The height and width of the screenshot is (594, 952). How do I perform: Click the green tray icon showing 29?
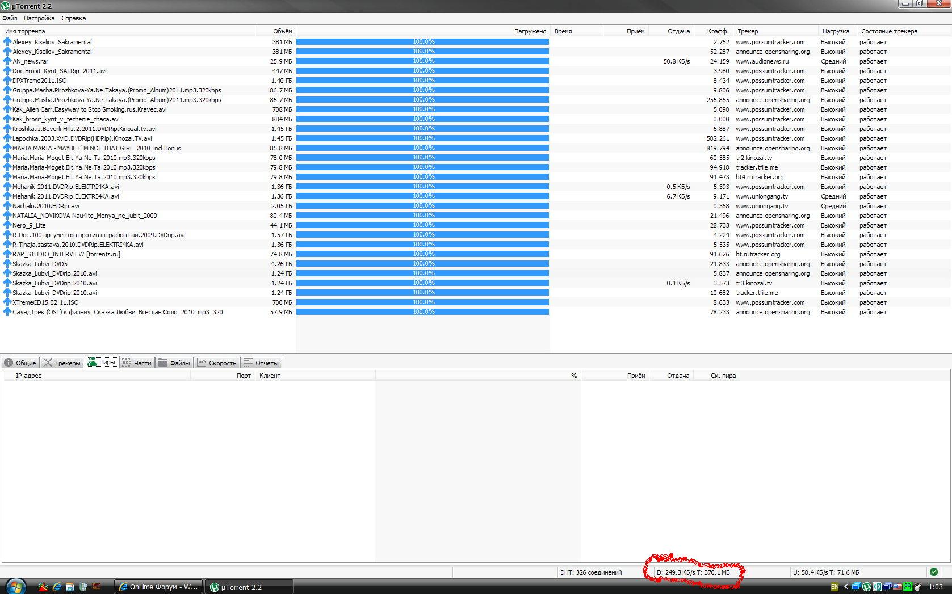tap(907, 587)
